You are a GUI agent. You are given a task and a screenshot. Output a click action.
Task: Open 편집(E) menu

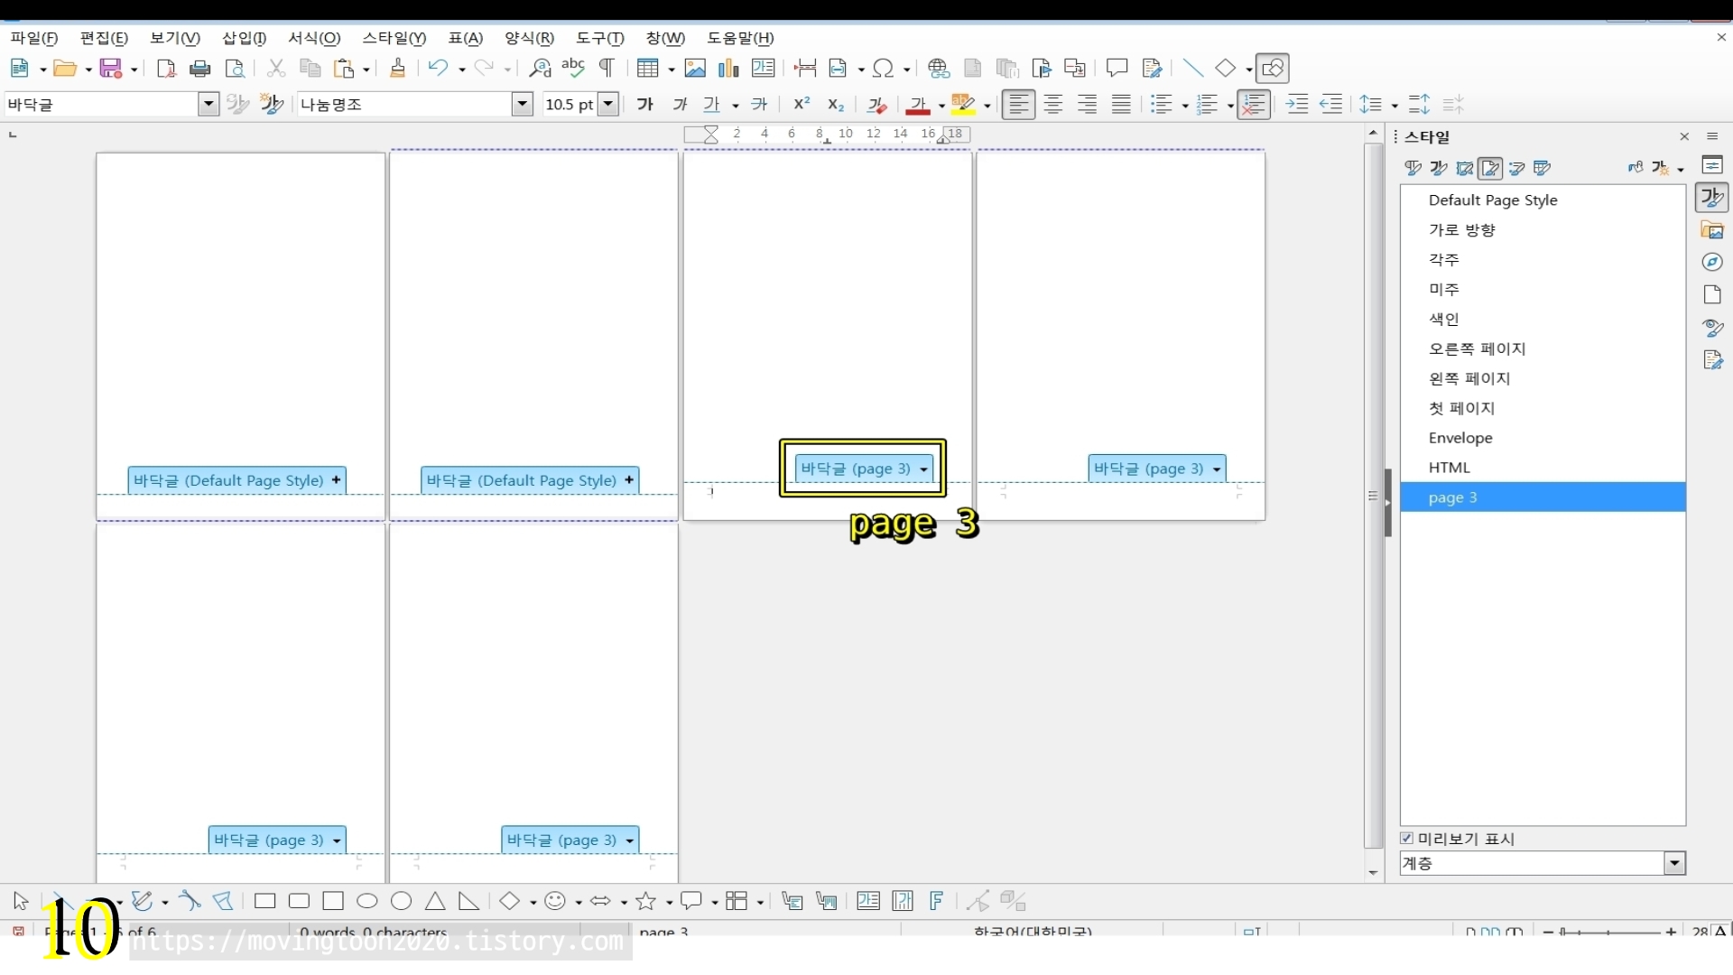point(104,38)
